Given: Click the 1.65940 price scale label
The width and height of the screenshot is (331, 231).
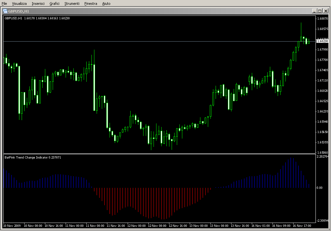Looking at the screenshot, I should (x=323, y=121).
